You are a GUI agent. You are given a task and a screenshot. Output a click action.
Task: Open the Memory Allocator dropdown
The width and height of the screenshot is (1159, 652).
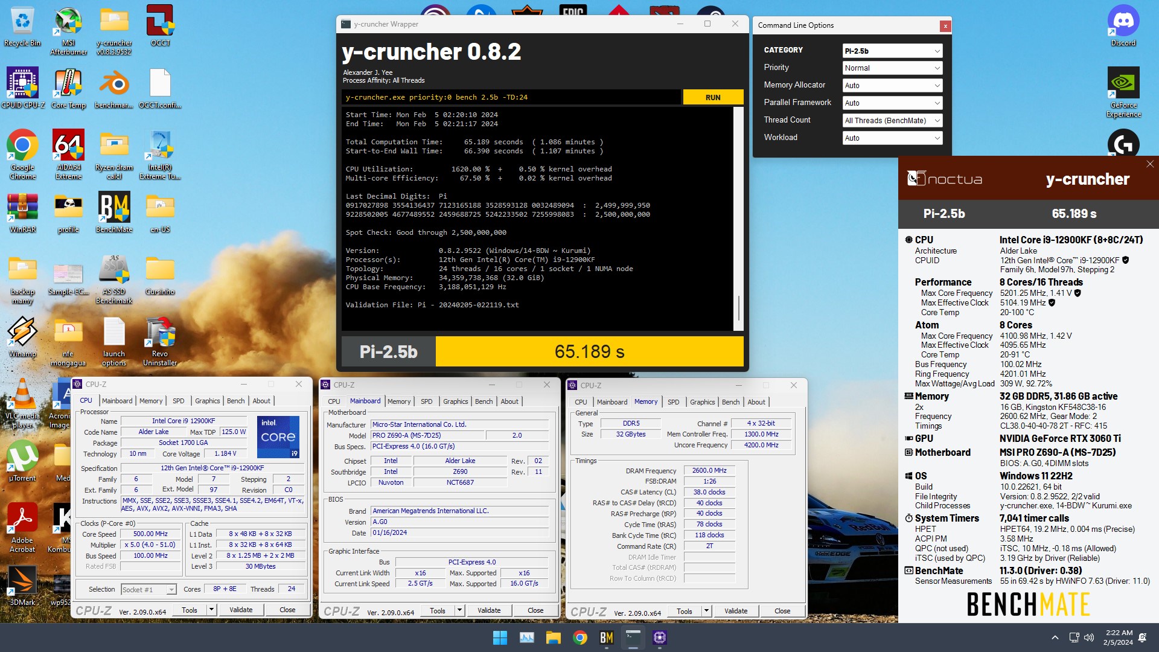(x=892, y=86)
